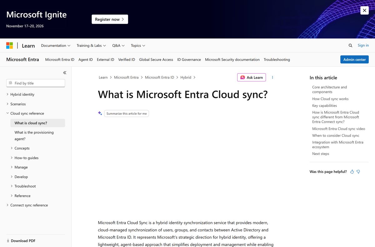Open the Topics dropdown menu
The height and width of the screenshot is (247, 375).
pyautogui.click(x=138, y=46)
